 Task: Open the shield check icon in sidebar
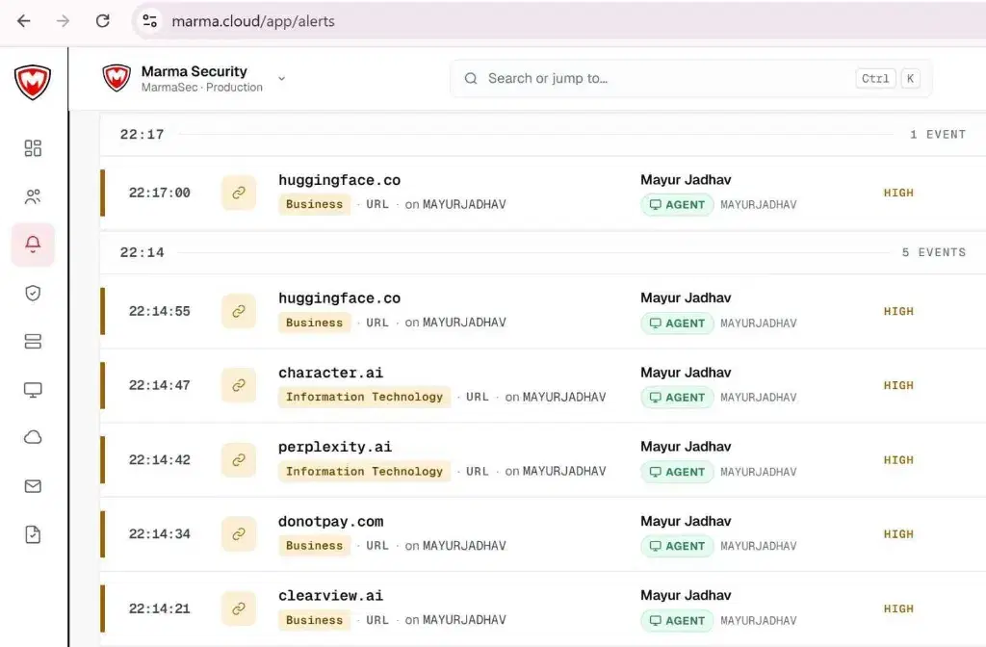coord(33,293)
